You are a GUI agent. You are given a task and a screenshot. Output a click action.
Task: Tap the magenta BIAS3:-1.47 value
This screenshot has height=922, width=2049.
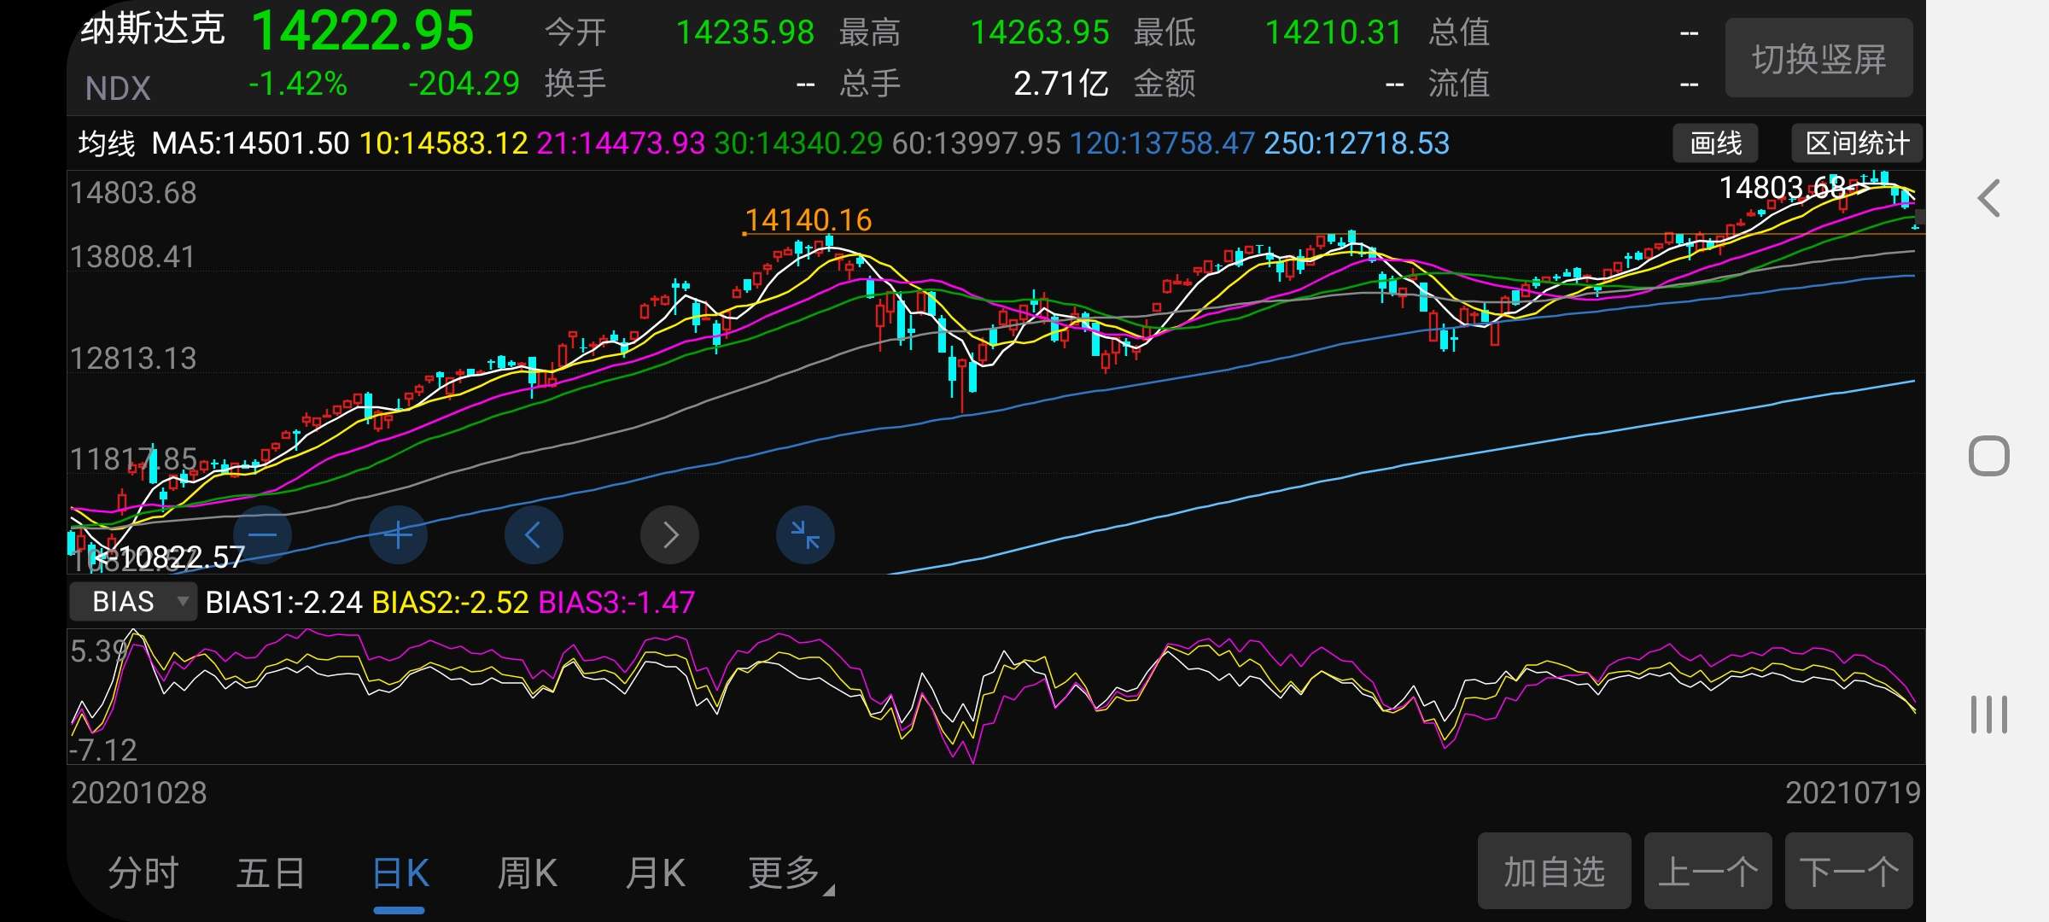point(616,603)
